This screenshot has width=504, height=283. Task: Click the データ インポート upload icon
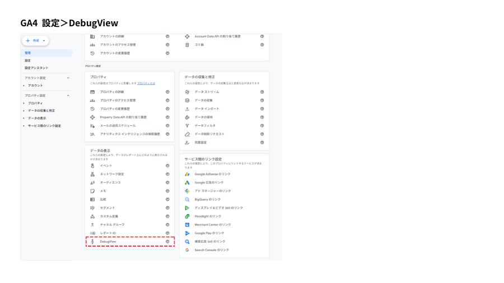(187, 109)
